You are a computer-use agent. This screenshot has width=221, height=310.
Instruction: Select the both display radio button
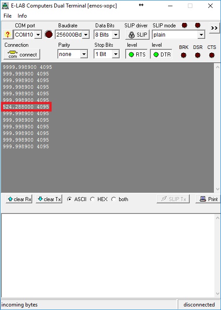coord(113,199)
